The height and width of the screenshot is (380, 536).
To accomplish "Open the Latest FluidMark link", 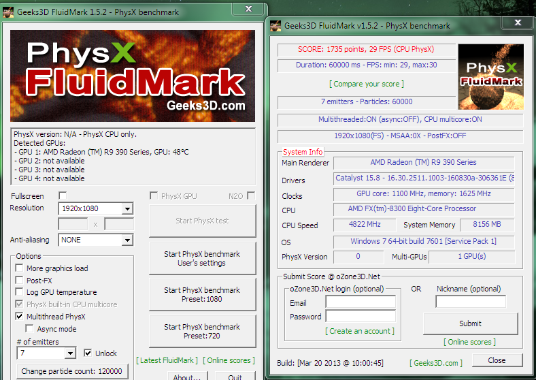I will click(x=167, y=360).
